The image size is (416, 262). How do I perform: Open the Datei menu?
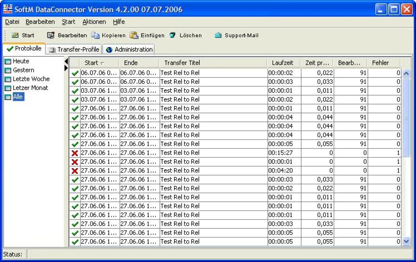pyautogui.click(x=12, y=21)
